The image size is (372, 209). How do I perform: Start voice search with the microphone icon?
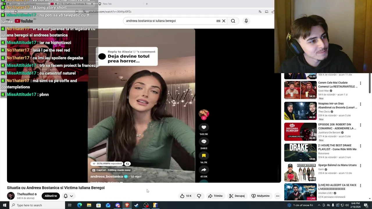[x=246, y=21]
